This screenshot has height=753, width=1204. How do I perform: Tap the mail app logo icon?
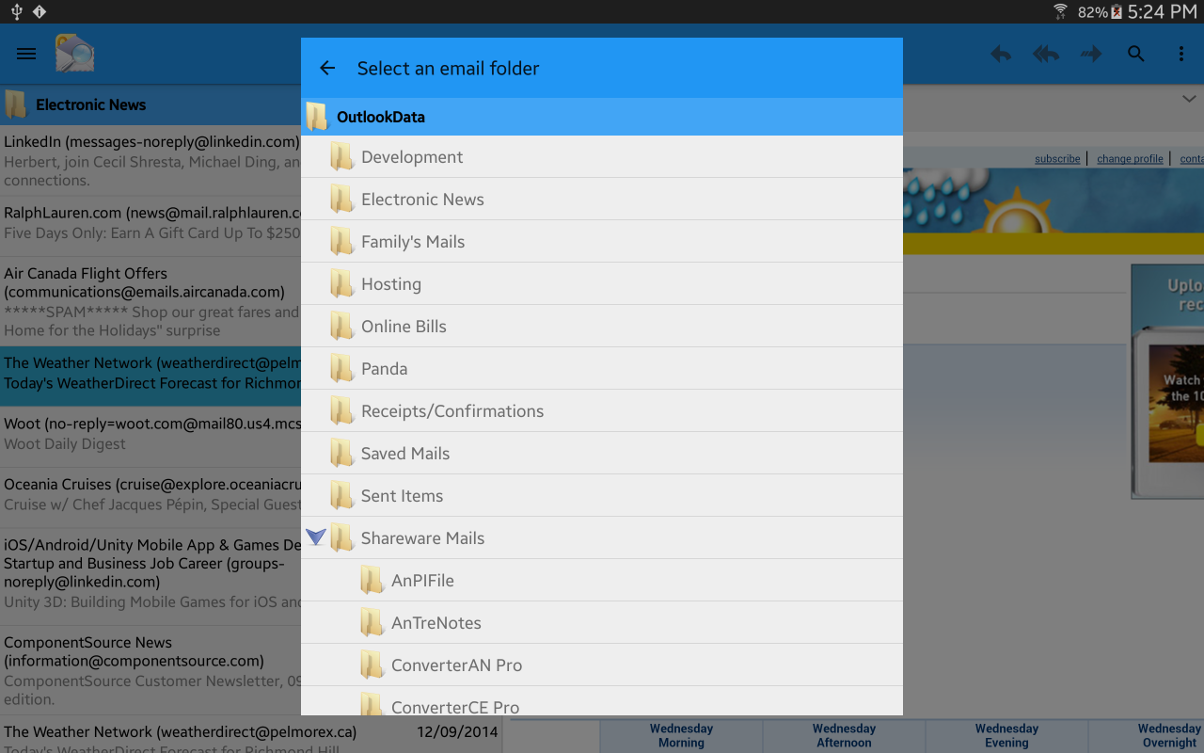point(74,54)
